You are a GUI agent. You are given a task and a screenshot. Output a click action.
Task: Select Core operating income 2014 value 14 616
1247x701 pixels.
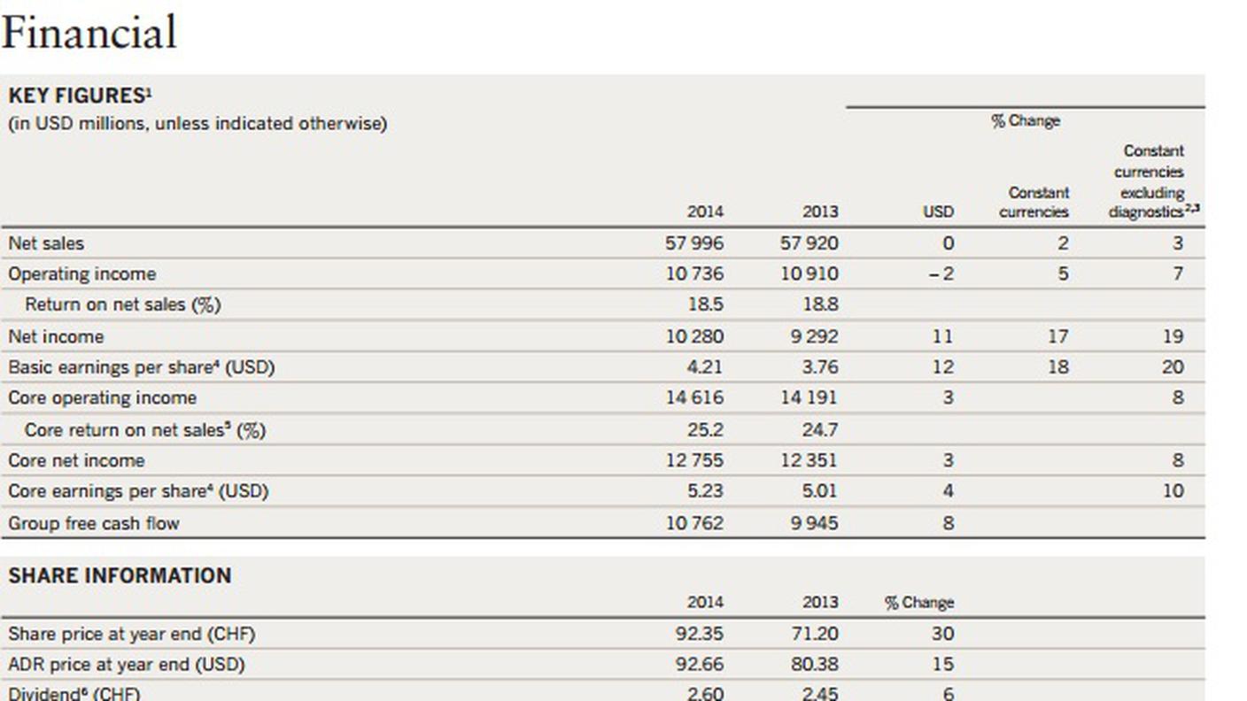coord(693,397)
